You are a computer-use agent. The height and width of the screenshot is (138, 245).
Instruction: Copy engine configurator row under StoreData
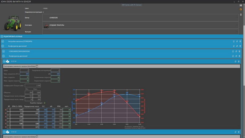[x=234, y=46]
